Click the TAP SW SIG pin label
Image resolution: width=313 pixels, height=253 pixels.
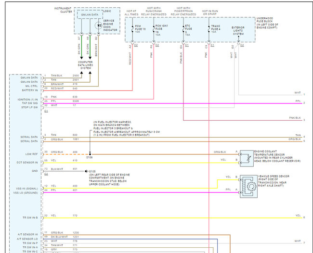point(30,103)
